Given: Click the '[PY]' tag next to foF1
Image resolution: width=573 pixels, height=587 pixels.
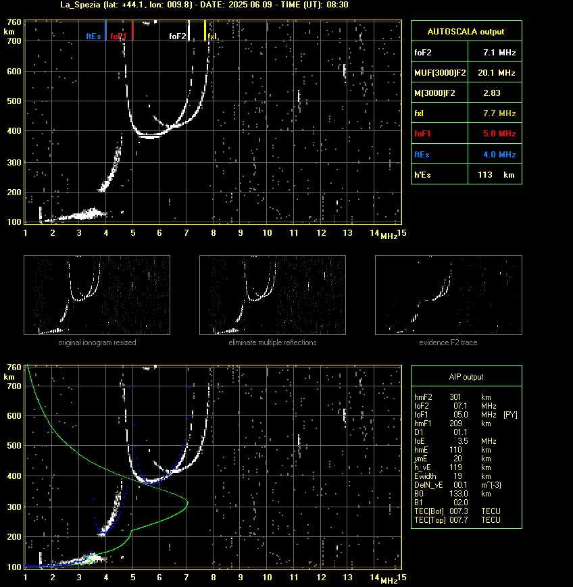Looking at the screenshot, I should pyautogui.click(x=510, y=415).
